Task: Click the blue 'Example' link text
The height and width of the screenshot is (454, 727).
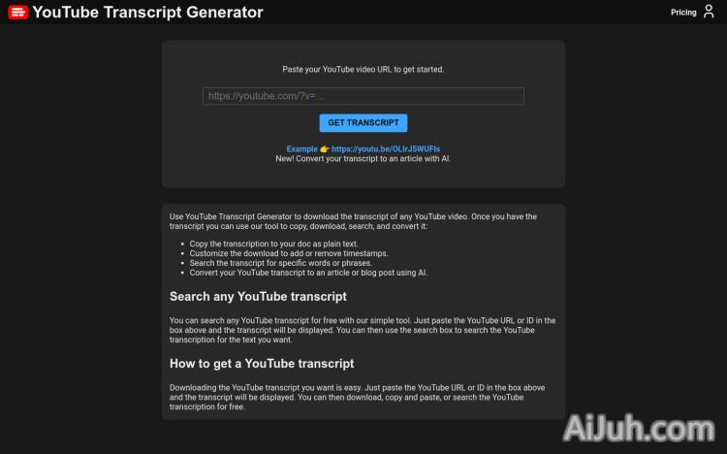Action: (x=301, y=149)
